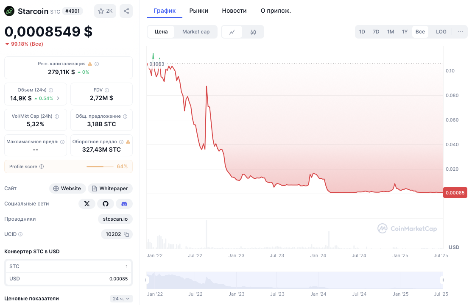Visit the Starcoin Website link
The width and height of the screenshot is (472, 305).
[67, 188]
